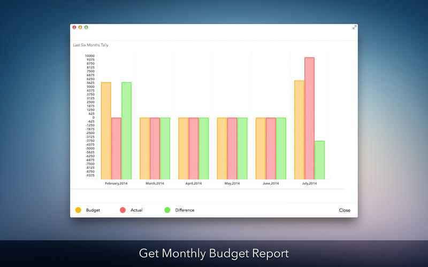Select the March 2014 orange budget bar
The image size is (428, 267).
144,148
